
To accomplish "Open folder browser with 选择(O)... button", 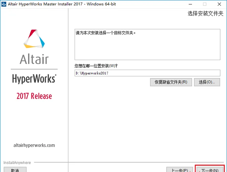I will (207, 82).
